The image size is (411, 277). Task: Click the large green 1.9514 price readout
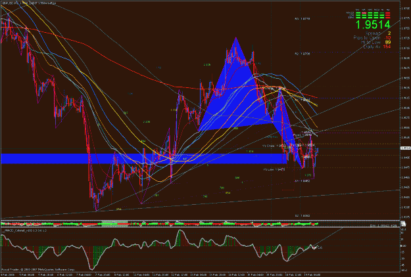coord(373,24)
